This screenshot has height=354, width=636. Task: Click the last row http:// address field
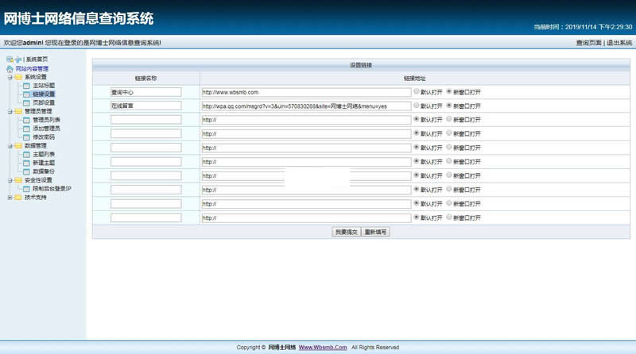coord(306,218)
